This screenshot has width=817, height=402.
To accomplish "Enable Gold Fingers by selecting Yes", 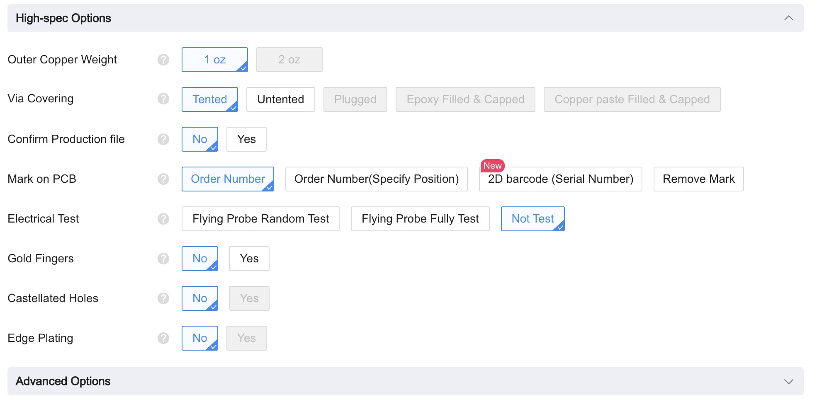I will 249,259.
